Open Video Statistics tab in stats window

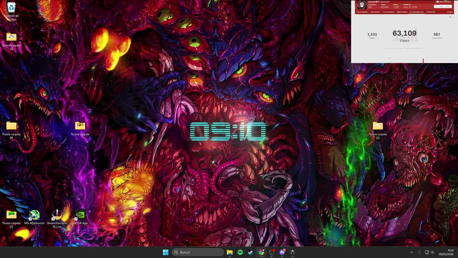pos(375,12)
